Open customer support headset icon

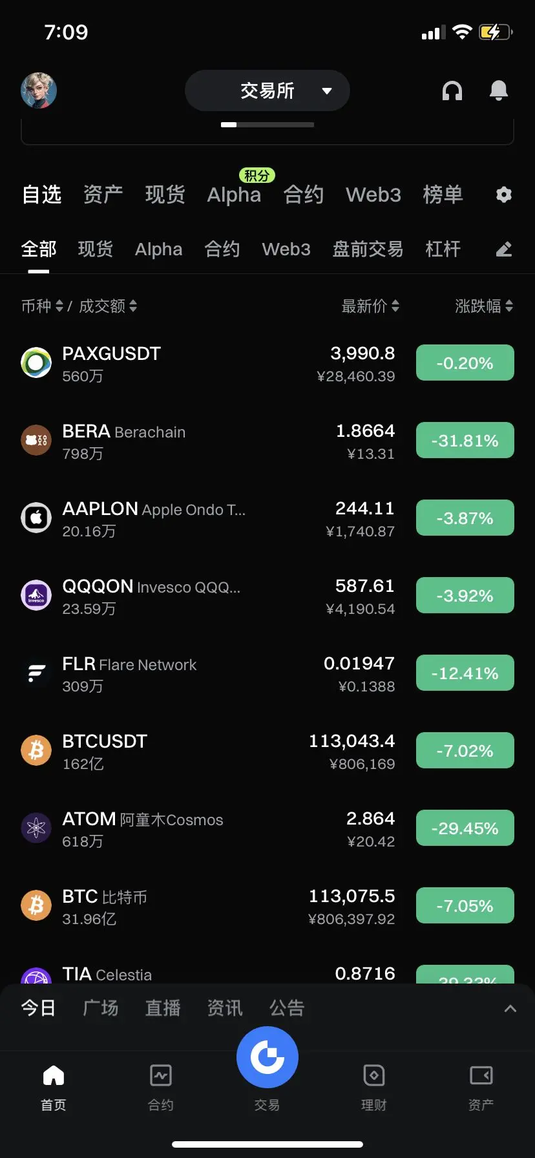(x=452, y=91)
